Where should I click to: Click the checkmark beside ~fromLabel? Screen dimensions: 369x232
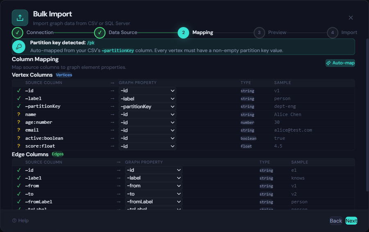click(x=19, y=202)
